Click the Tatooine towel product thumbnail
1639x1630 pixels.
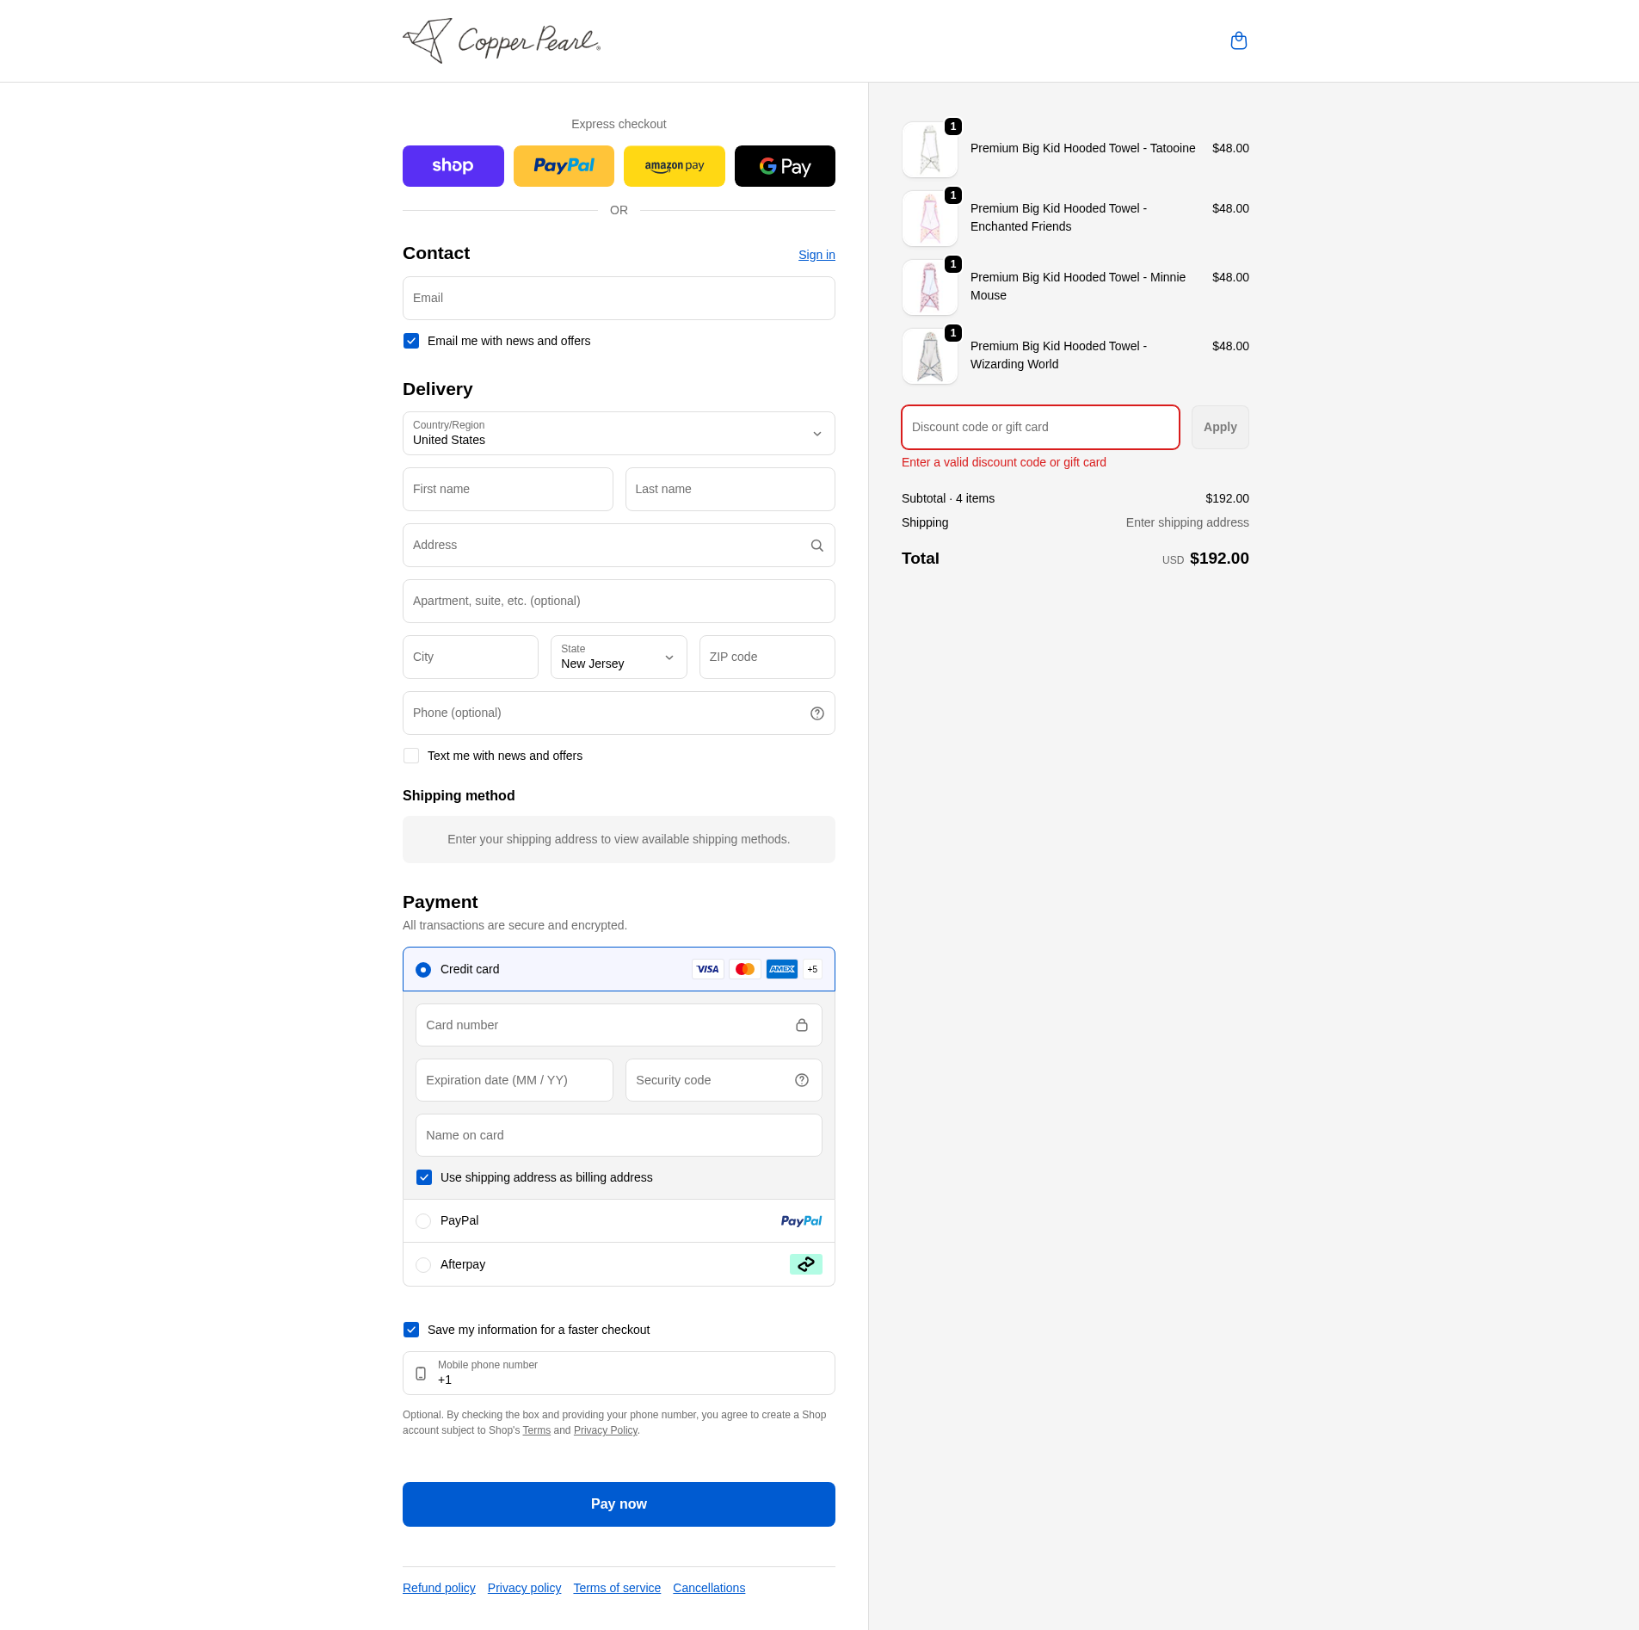pos(929,150)
